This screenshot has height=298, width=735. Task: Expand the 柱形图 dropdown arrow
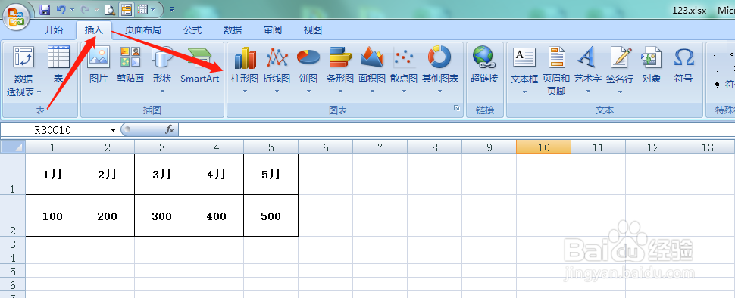coord(245,91)
